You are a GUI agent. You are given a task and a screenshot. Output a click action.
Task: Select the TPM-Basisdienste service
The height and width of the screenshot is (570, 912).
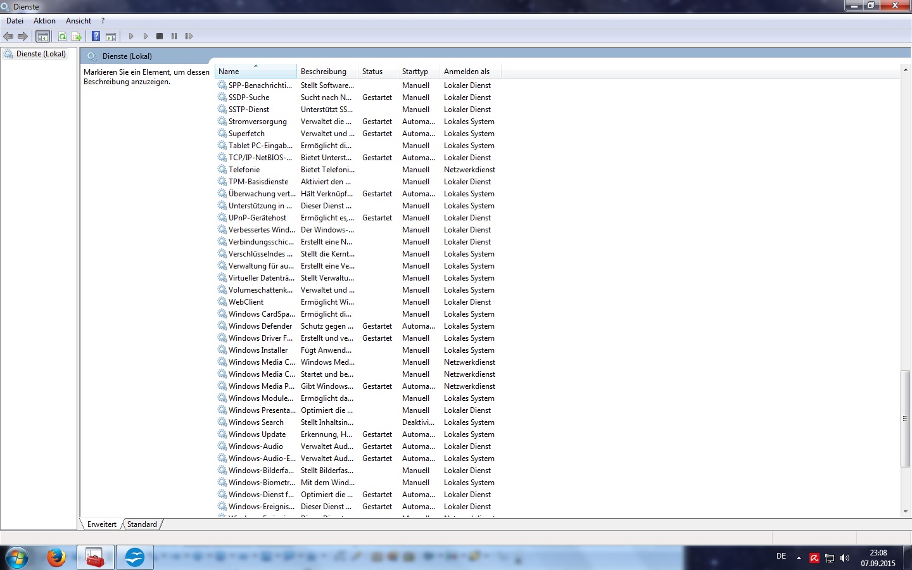(x=258, y=181)
